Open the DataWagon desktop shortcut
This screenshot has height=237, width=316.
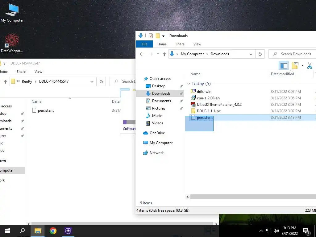click(12, 43)
